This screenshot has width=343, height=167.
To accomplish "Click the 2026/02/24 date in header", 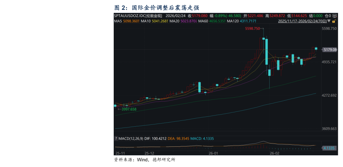I will 175,16.
